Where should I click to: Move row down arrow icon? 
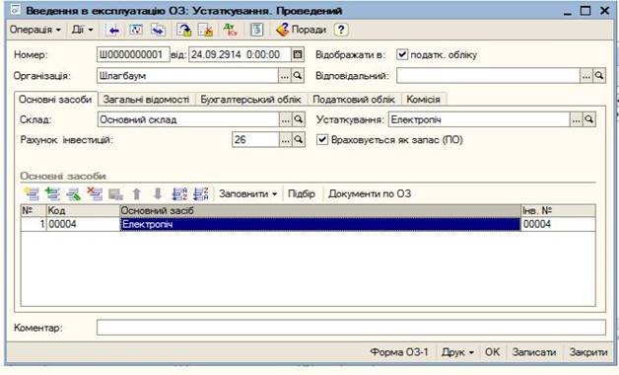tap(158, 193)
